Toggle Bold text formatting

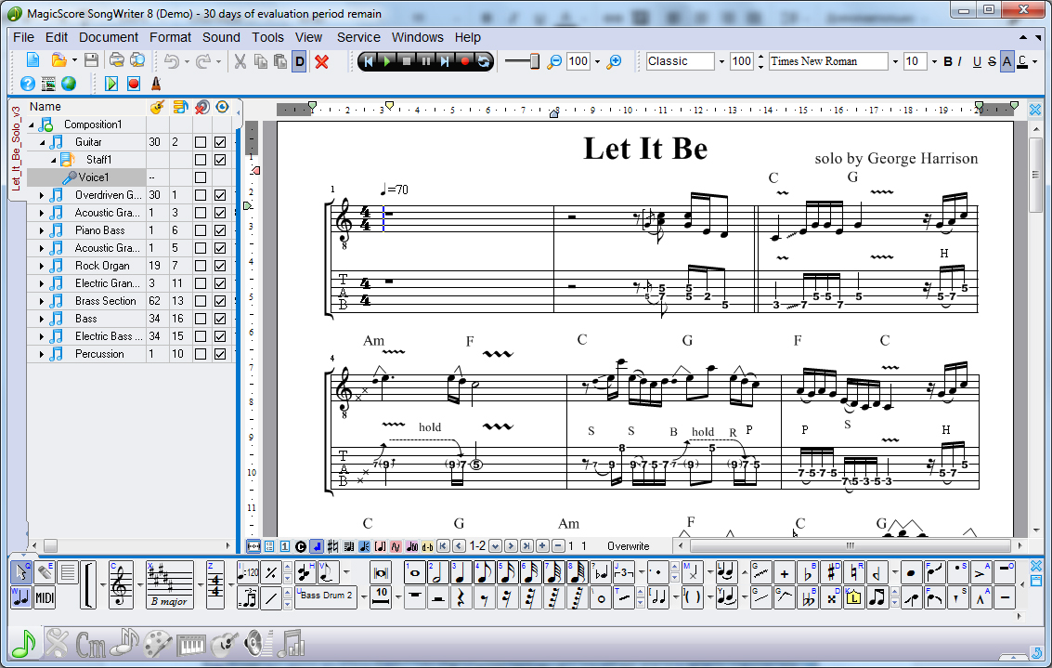pyautogui.click(x=948, y=61)
